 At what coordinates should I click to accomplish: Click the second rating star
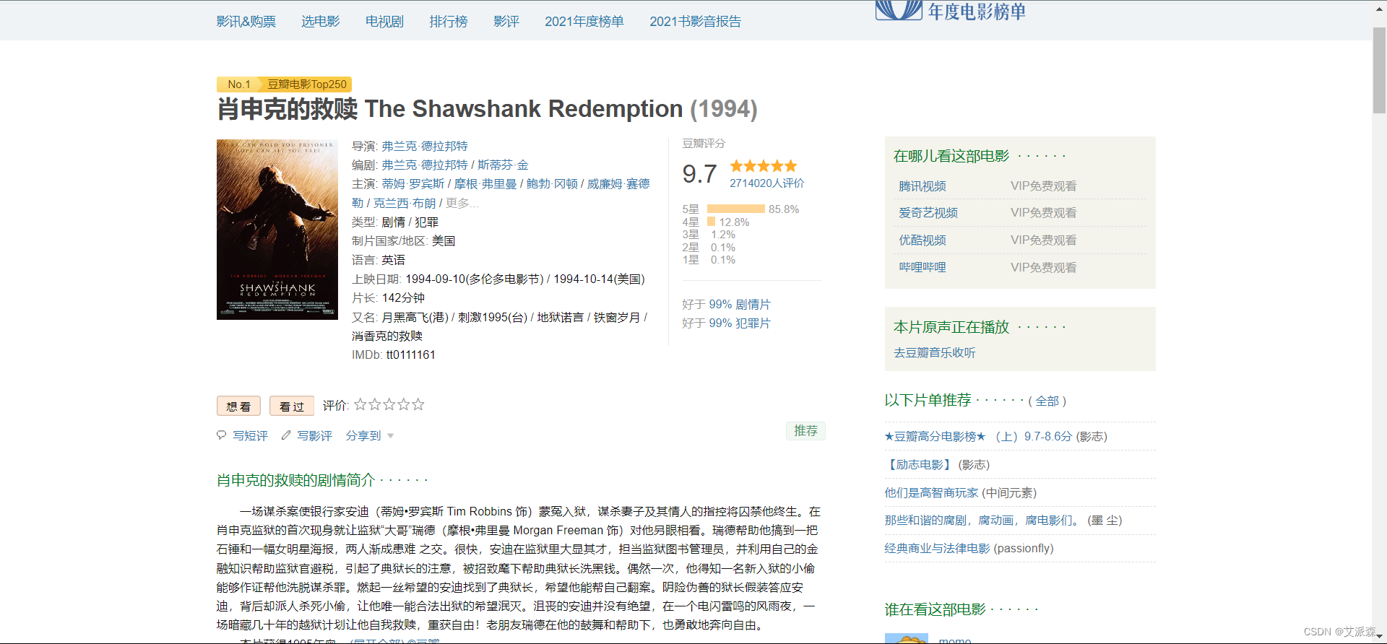(374, 404)
